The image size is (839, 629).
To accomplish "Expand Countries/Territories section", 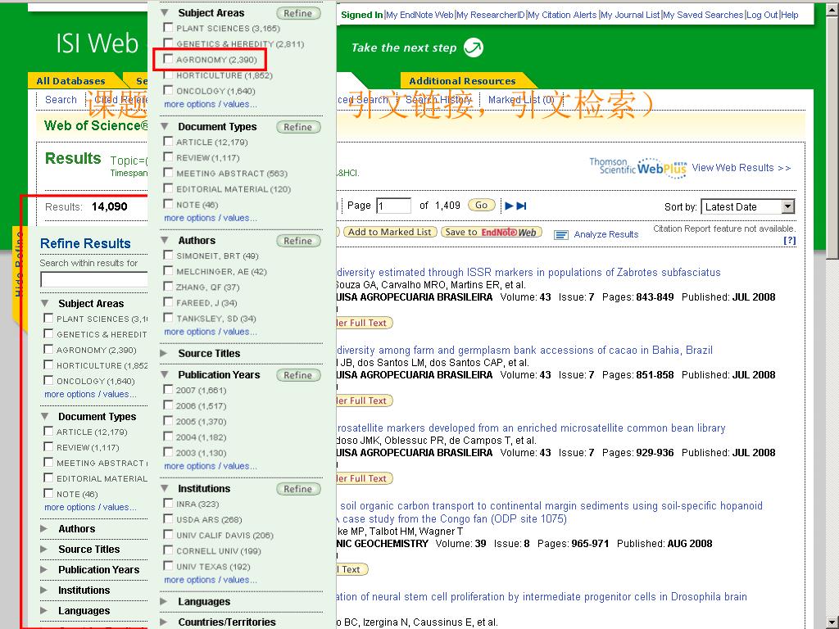I will click(165, 622).
